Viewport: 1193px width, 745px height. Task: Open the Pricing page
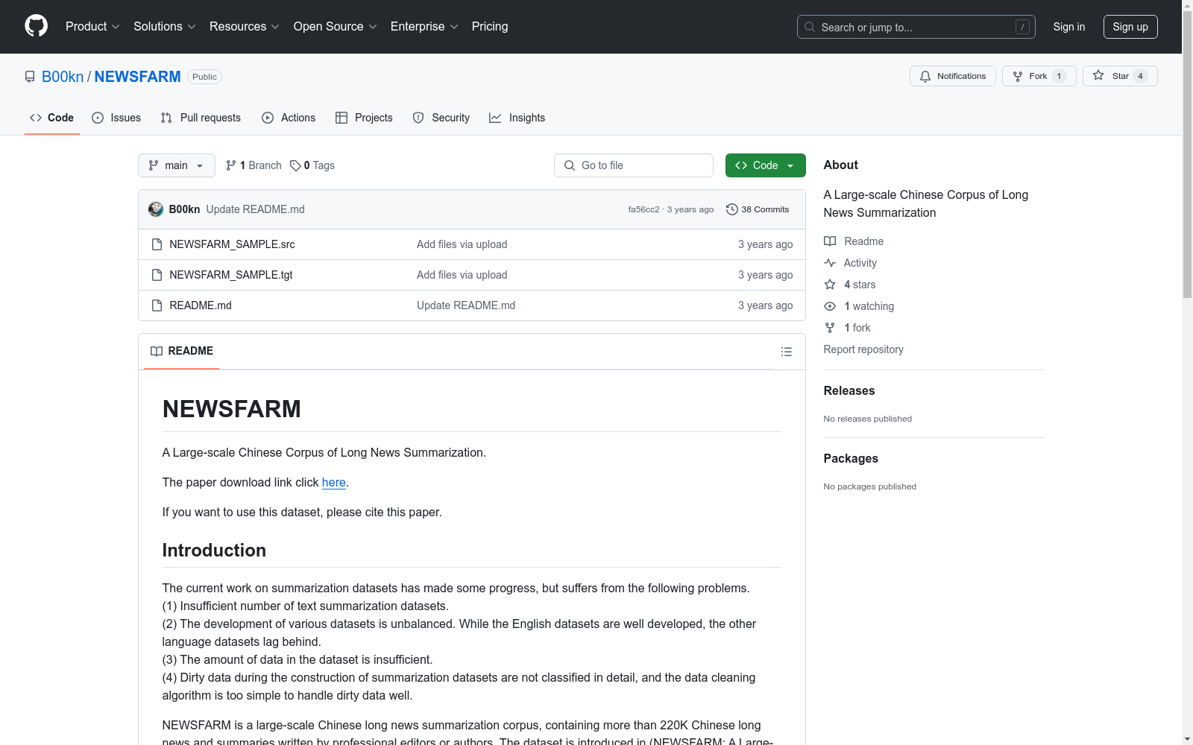pyautogui.click(x=490, y=27)
